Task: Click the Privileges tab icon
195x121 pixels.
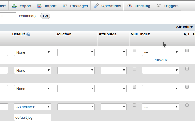Action: tap(65, 6)
